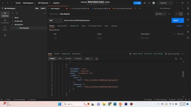The height and width of the screenshot is (107, 191).
Task: Toggle line wrapping in the response body
Action: [97, 59]
